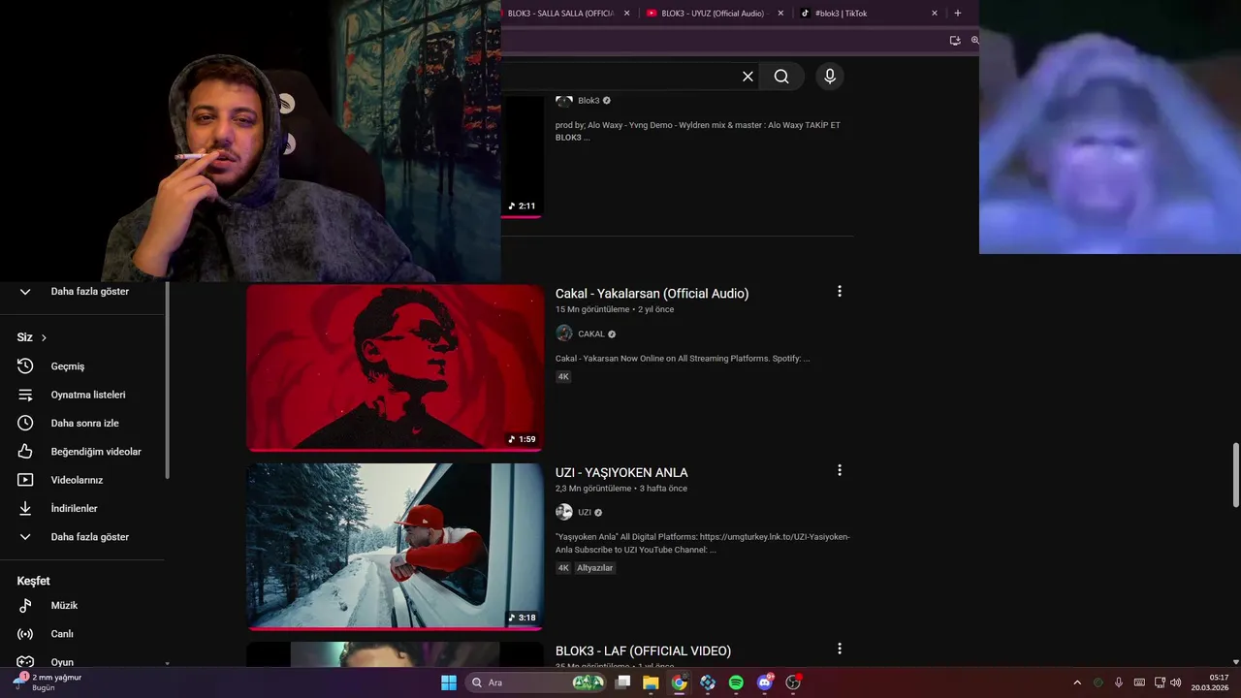Close the BLOK3 - SALLA SALLA tab
The height and width of the screenshot is (698, 1241).
coord(626,14)
